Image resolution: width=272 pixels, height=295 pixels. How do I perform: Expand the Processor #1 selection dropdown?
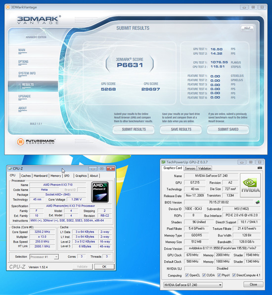[x=44, y=256]
